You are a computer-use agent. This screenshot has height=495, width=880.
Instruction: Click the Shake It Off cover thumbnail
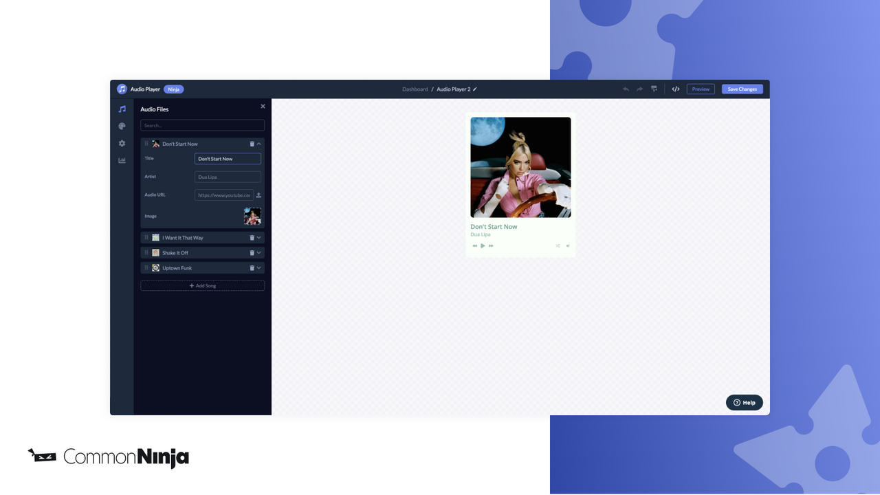[x=155, y=252]
